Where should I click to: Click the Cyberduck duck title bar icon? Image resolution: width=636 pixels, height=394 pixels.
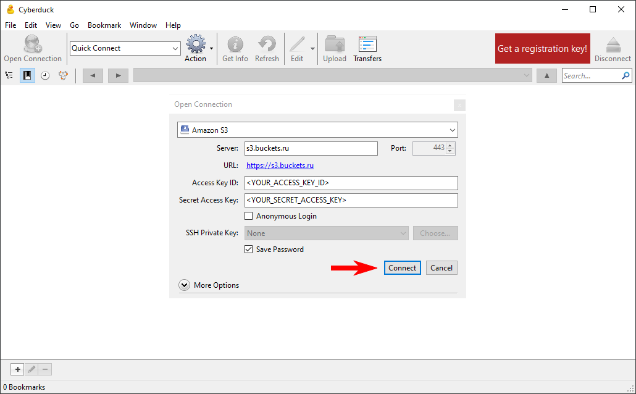pyautogui.click(x=10, y=9)
